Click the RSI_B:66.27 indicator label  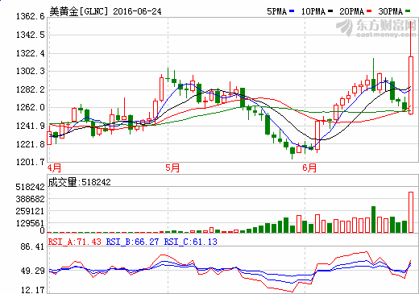point(132,242)
